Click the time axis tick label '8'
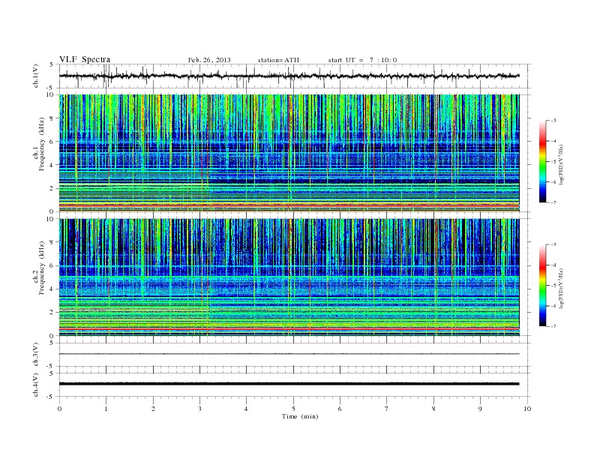The height and width of the screenshot is (459, 594). (x=433, y=409)
